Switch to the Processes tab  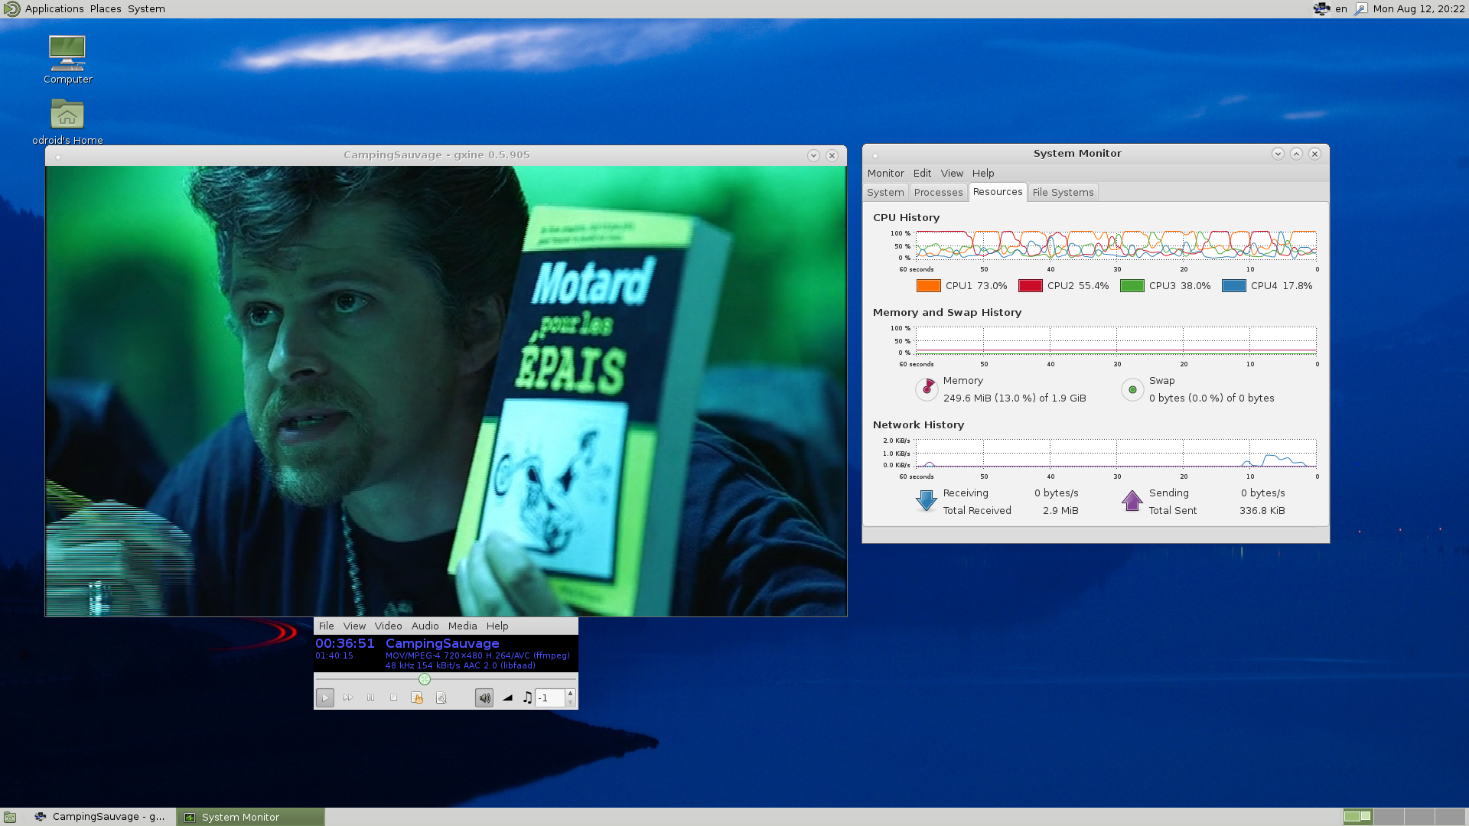[x=938, y=192]
